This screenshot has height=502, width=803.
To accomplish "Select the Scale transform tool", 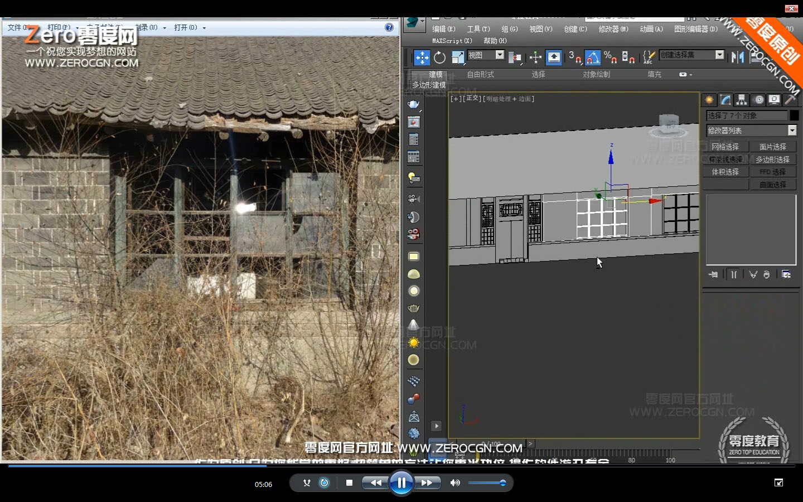I will (x=458, y=57).
